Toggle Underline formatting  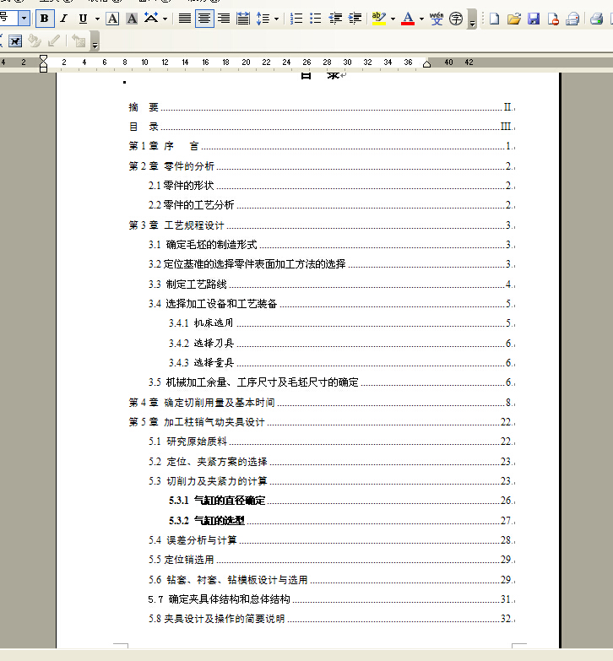point(83,19)
